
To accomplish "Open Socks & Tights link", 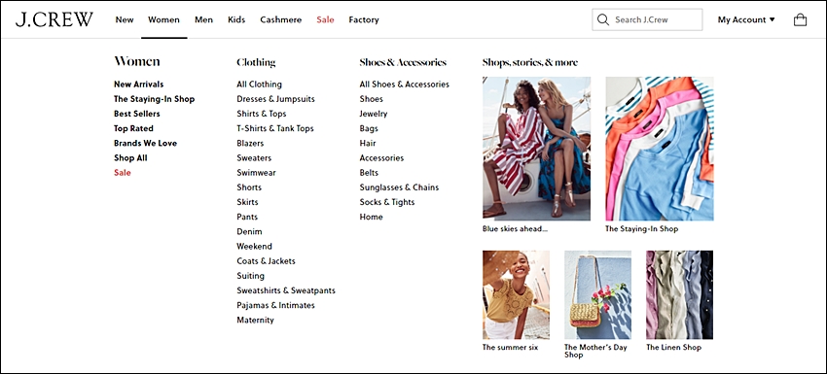I will pos(387,202).
